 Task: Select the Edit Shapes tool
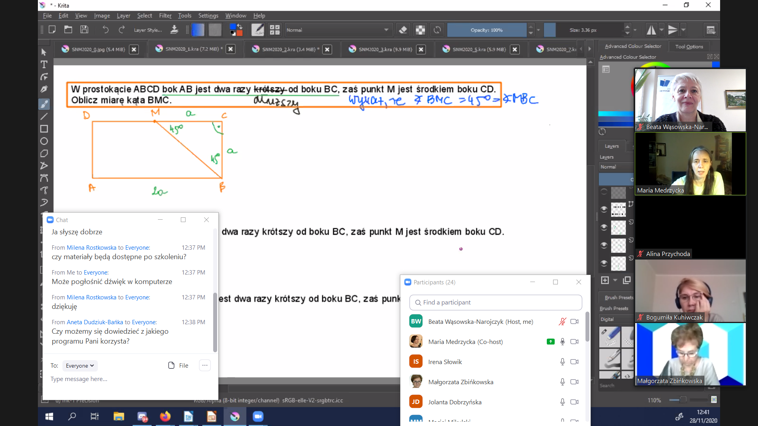click(44, 77)
